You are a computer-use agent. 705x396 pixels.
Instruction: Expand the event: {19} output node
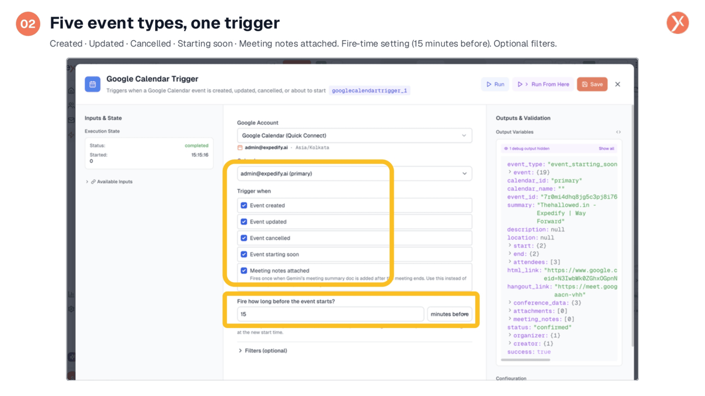[x=510, y=172]
